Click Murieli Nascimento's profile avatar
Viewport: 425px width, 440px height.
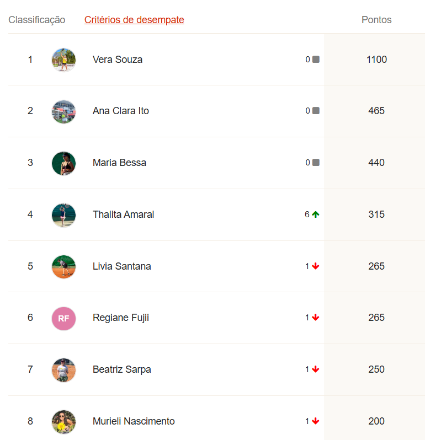pyautogui.click(x=63, y=421)
